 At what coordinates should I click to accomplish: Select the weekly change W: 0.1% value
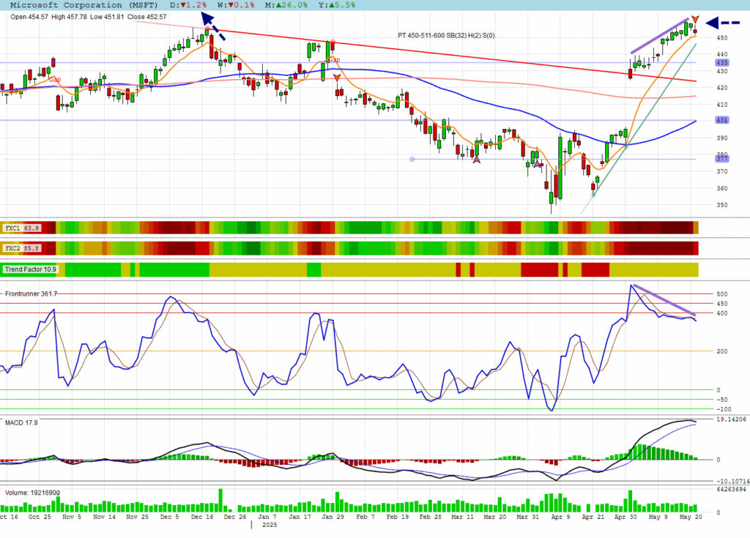click(236, 5)
